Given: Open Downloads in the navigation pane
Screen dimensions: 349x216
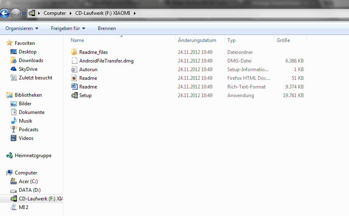Looking at the screenshot, I should [x=31, y=60].
